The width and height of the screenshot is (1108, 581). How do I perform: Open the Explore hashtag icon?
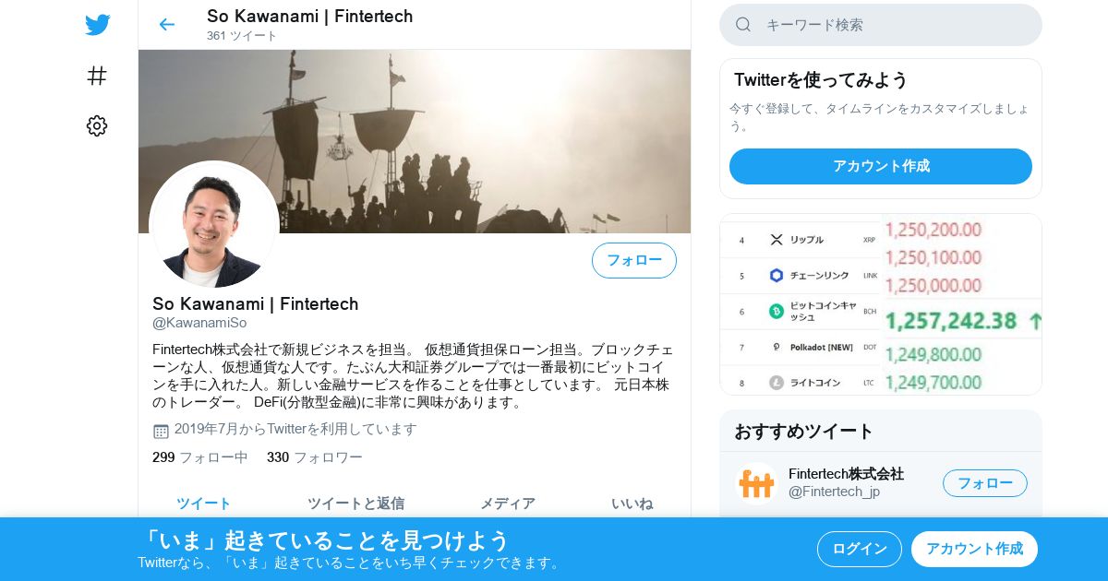(97, 76)
